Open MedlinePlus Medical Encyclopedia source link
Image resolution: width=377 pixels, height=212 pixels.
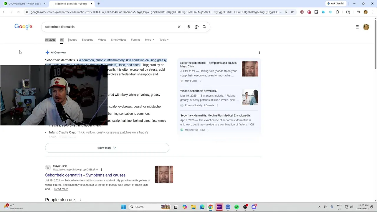[215, 115]
